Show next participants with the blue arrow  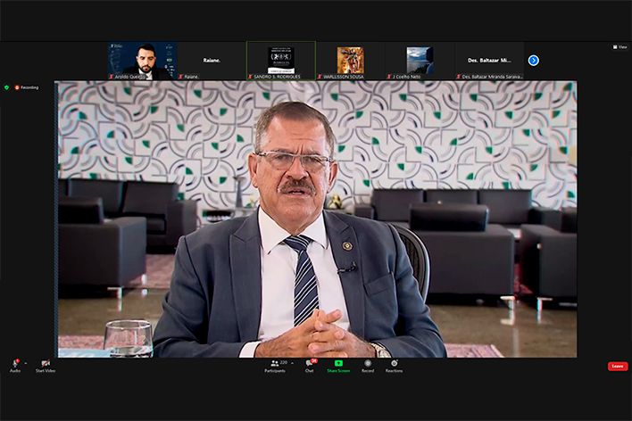[533, 61]
